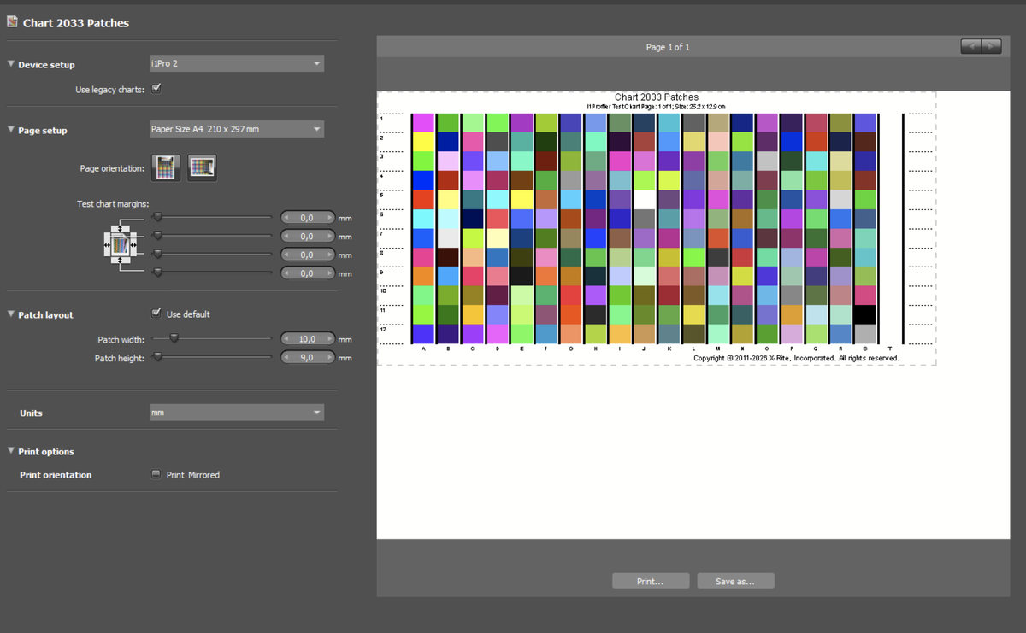
Task: Click the Patch width slider handle
Action: 174,338
